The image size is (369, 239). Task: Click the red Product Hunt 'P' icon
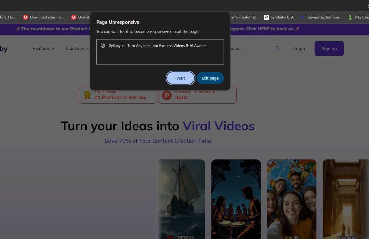[167, 96]
